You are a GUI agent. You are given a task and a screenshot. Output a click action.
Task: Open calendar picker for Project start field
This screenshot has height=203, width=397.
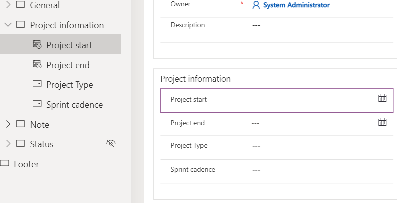tap(382, 98)
